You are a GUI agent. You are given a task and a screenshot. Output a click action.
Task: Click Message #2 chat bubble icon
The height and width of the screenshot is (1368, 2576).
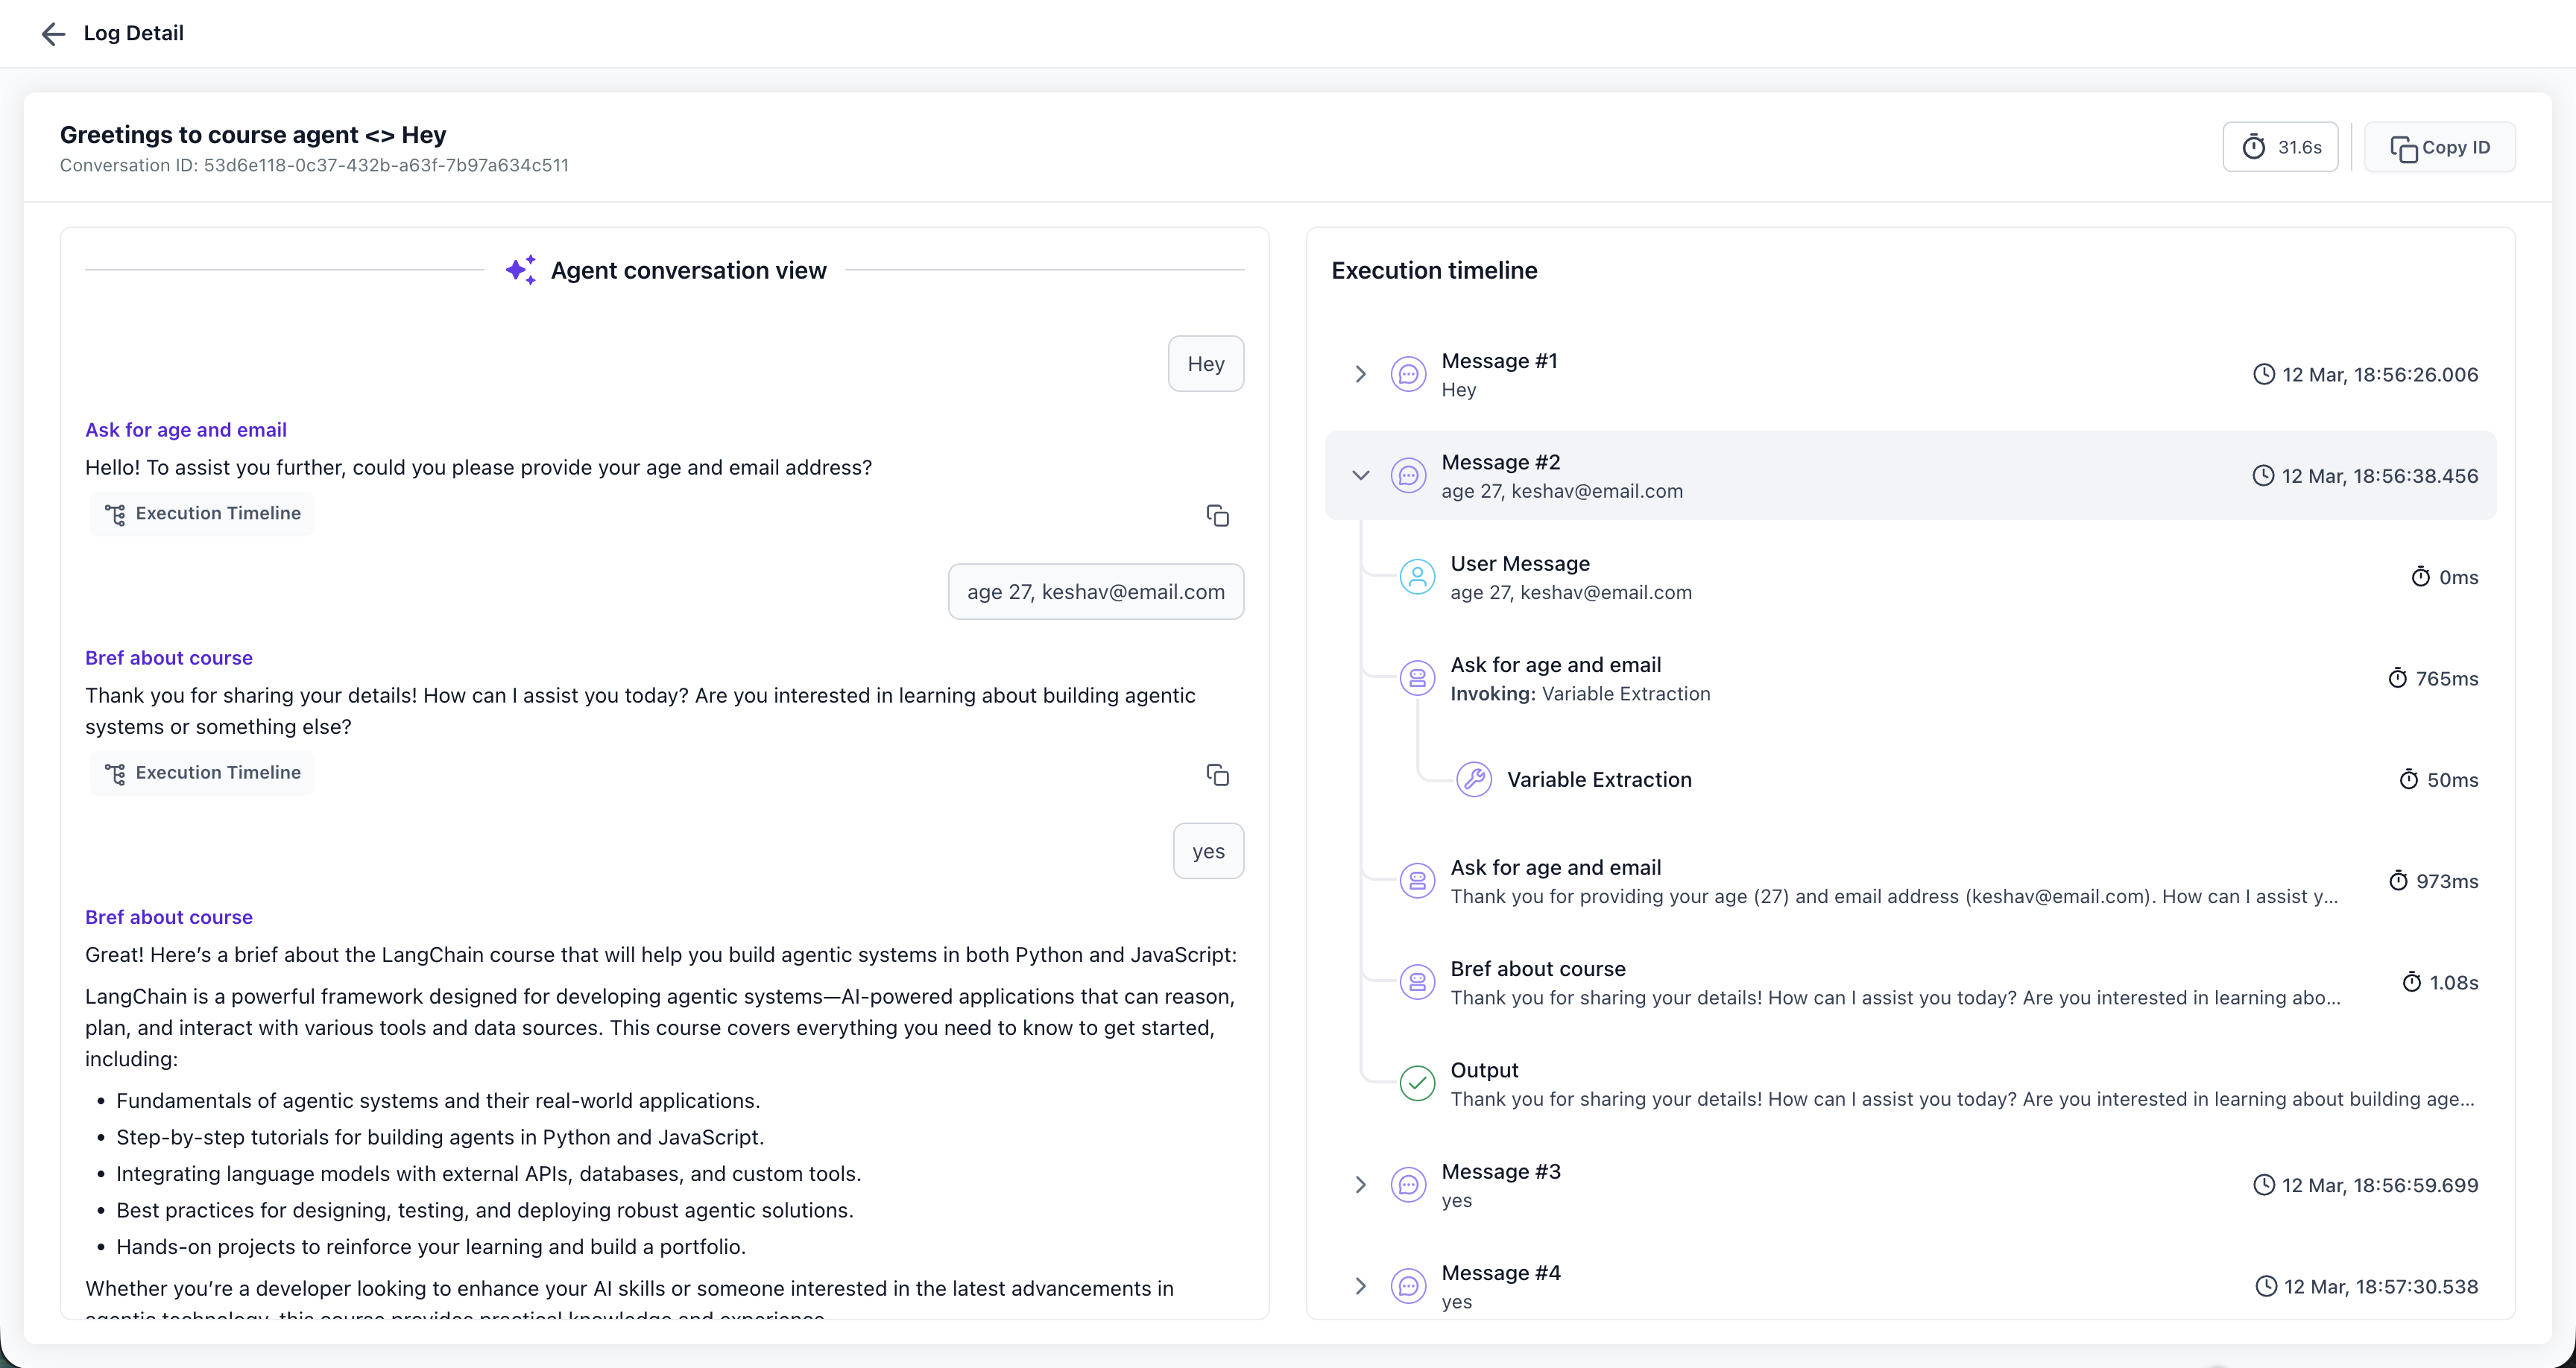tap(1408, 475)
